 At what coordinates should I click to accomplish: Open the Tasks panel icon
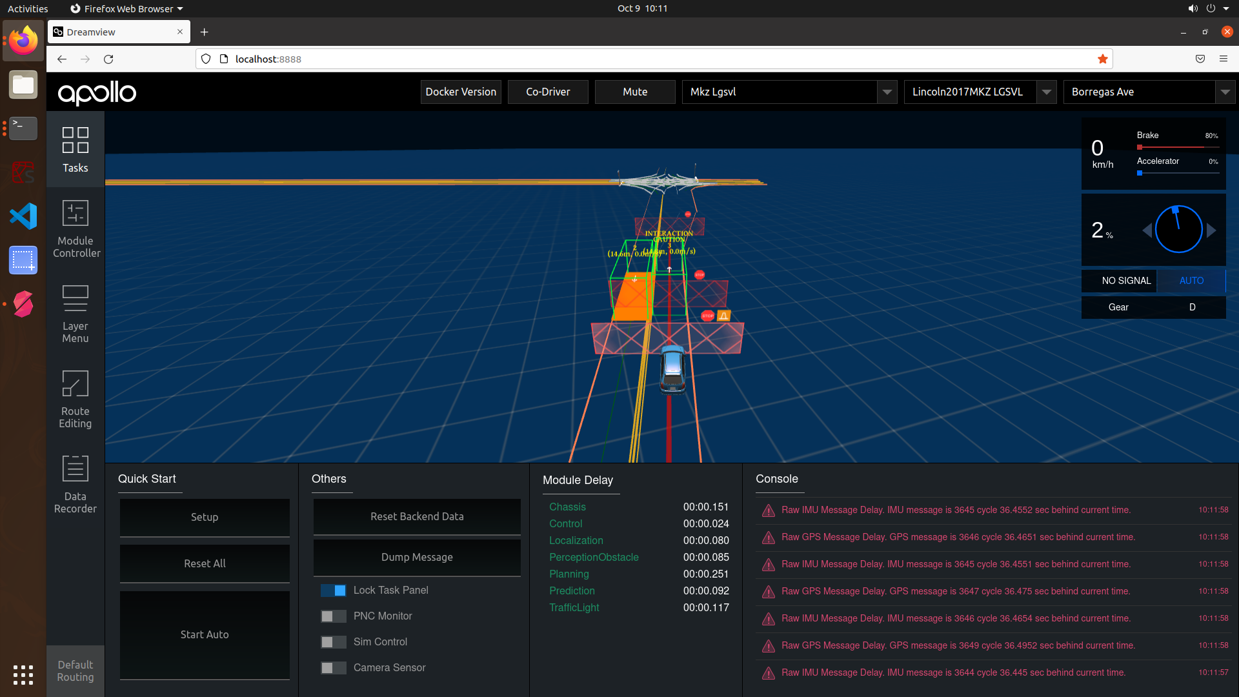[75, 150]
